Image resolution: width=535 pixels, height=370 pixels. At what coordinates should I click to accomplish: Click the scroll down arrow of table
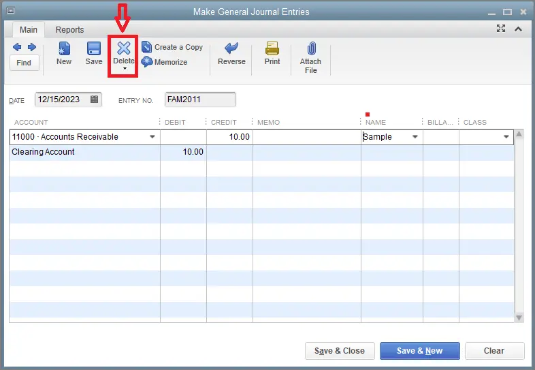pos(519,318)
